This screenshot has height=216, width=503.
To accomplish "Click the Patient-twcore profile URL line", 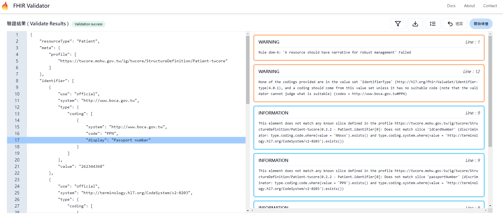I will coord(143,61).
